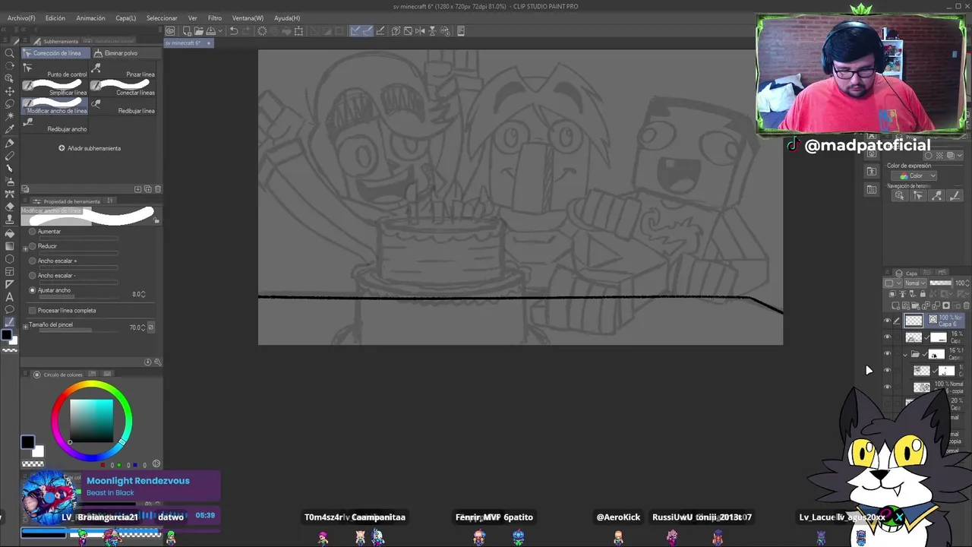Collapse the layer folder arrow

point(905,355)
